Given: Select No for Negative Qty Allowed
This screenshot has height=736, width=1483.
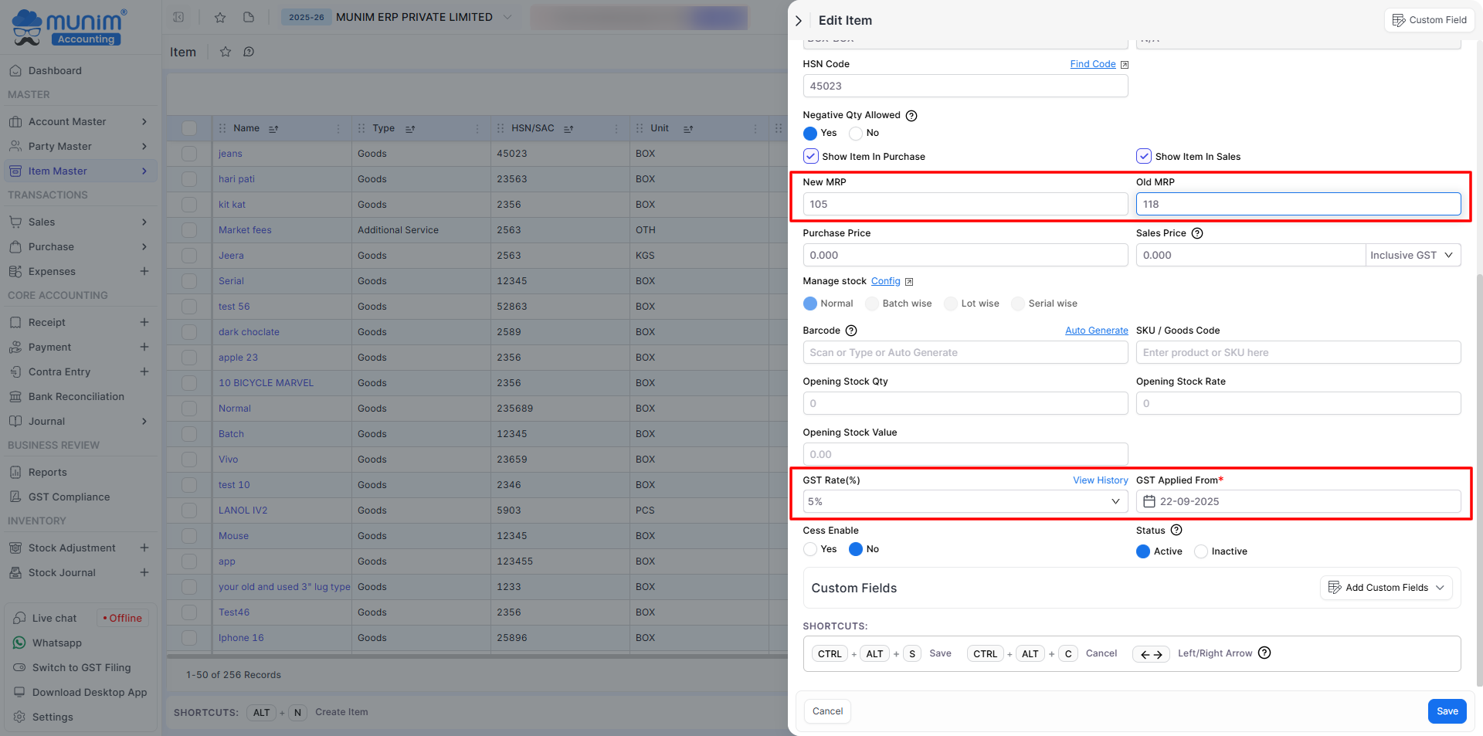Looking at the screenshot, I should 856,134.
